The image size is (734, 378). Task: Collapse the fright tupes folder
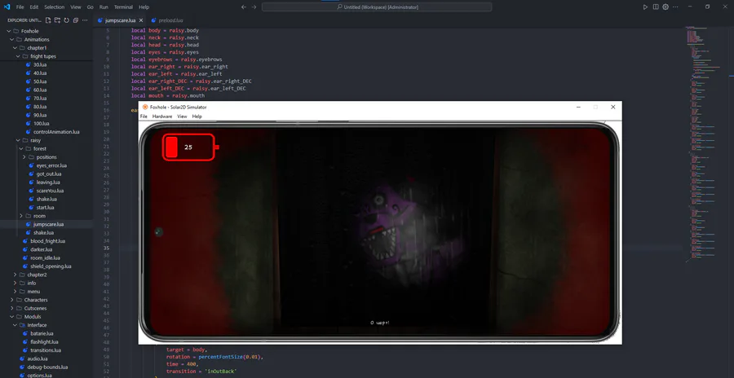click(x=18, y=56)
